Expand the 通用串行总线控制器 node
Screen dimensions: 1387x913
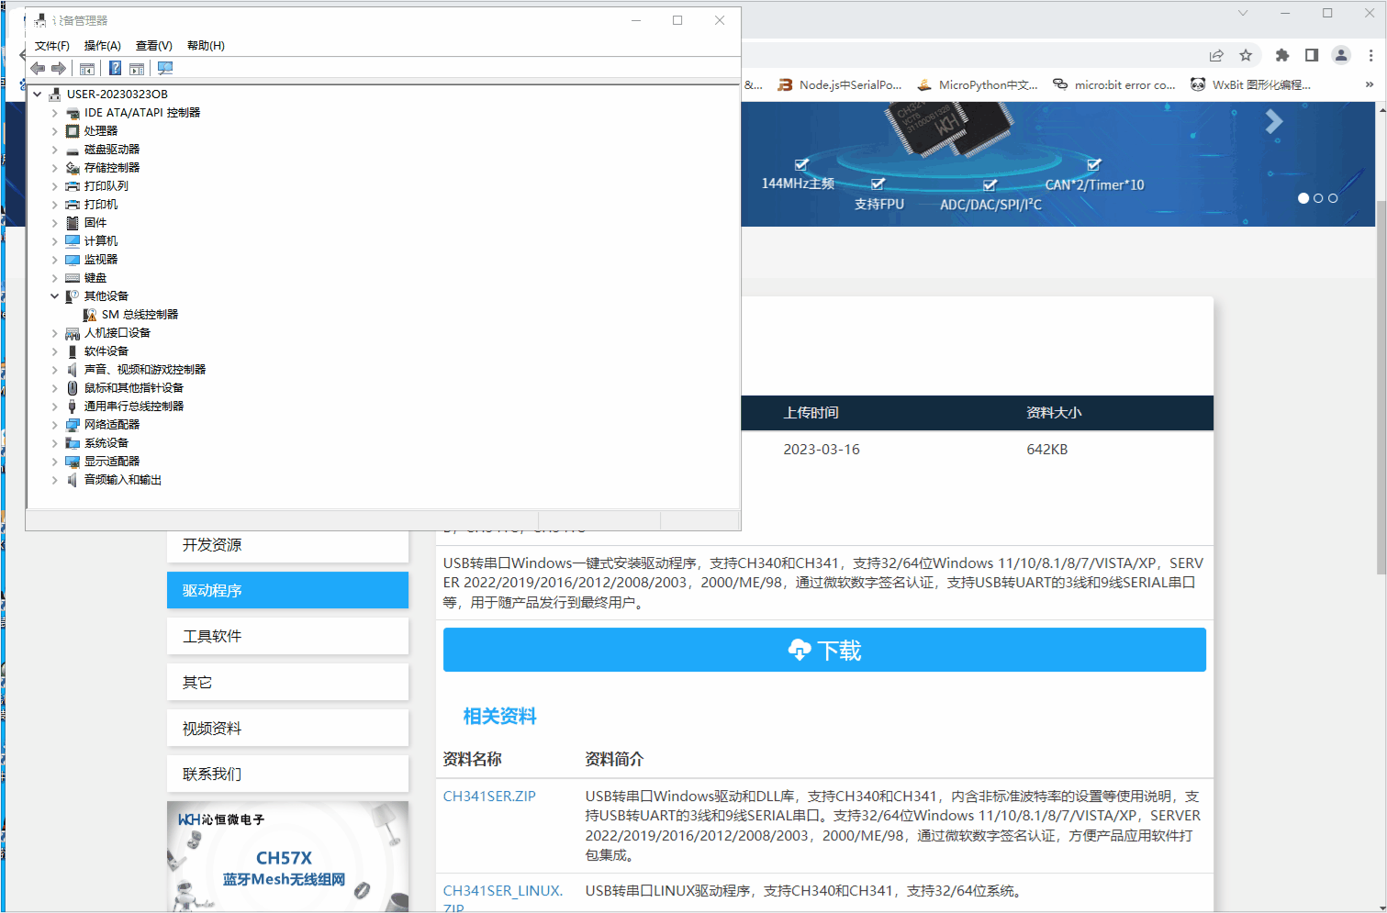(54, 406)
